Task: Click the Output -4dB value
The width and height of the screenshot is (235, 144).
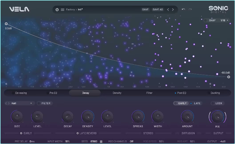Action: (x=223, y=141)
